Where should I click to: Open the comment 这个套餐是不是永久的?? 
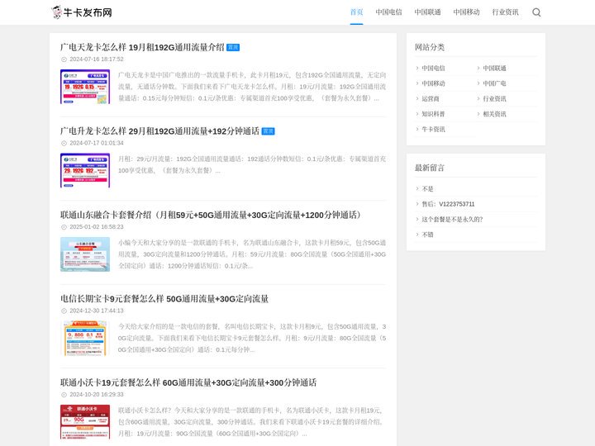pos(452,219)
